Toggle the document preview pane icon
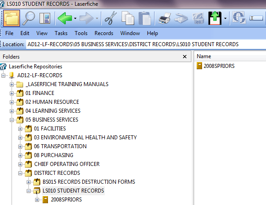Image resolution: width=266 pixels, height=205 pixels. [x=45, y=18]
